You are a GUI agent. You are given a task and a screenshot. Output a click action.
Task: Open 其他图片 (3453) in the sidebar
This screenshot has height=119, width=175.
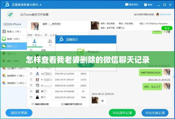(14, 83)
